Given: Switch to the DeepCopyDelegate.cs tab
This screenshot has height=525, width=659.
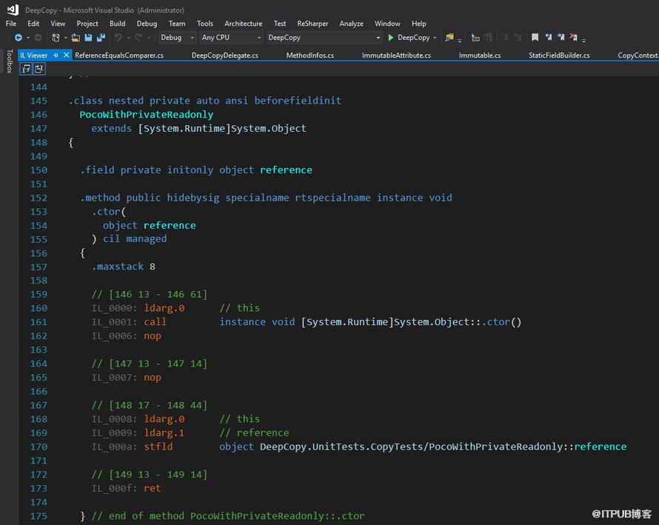Looking at the screenshot, I should [x=225, y=55].
